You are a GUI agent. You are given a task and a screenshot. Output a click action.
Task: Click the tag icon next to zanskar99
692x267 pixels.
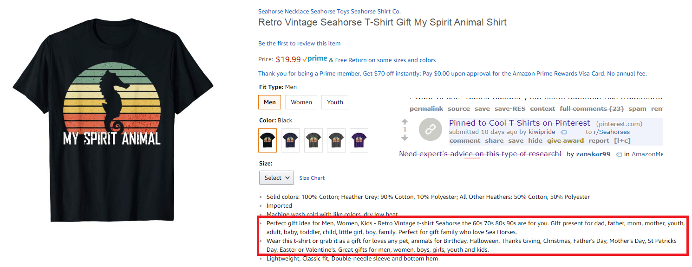(619, 154)
